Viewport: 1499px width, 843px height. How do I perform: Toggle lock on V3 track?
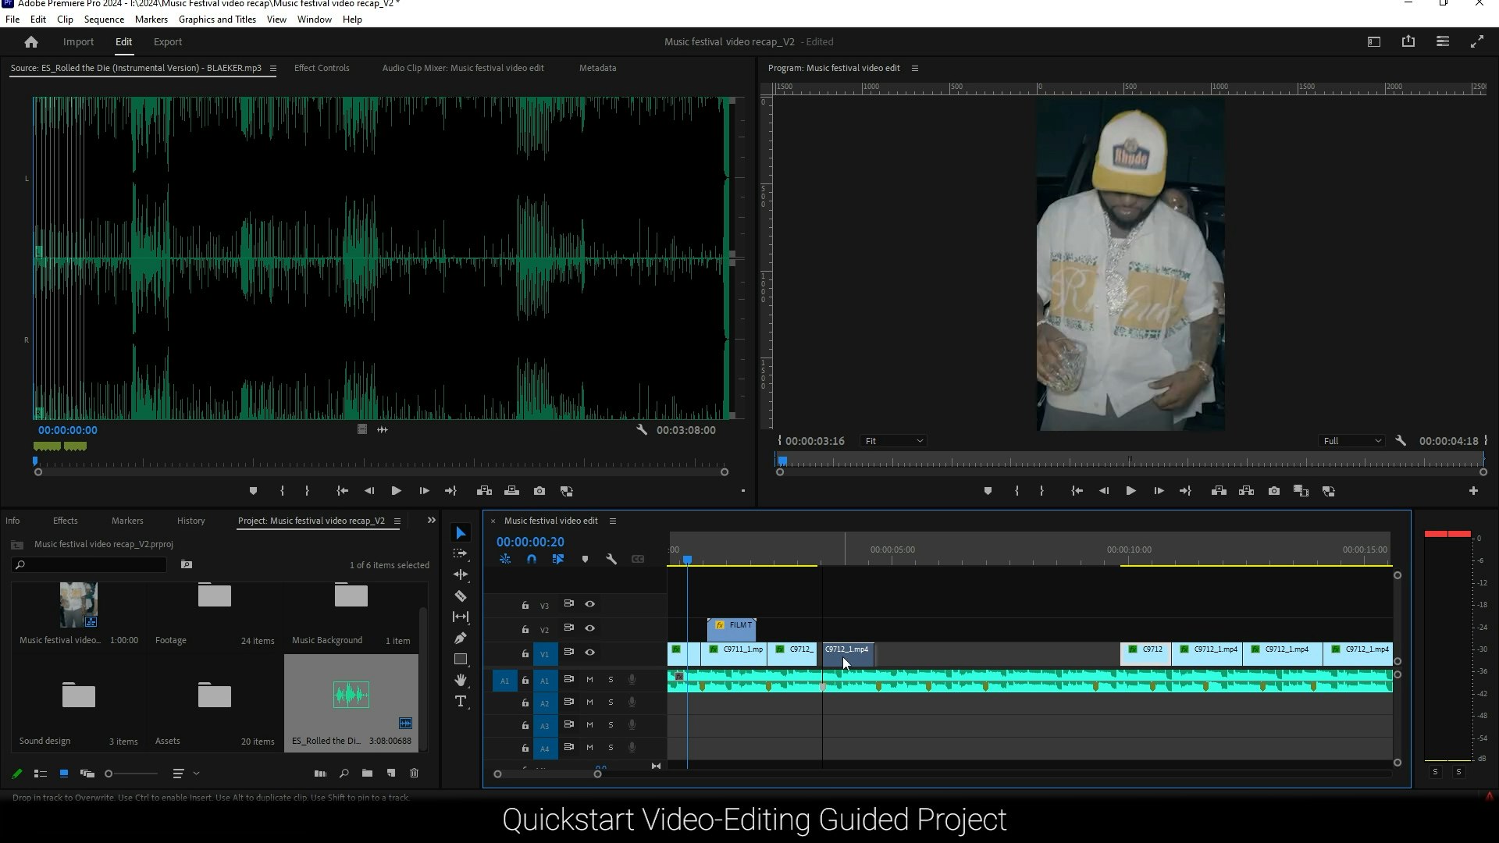pyautogui.click(x=525, y=605)
